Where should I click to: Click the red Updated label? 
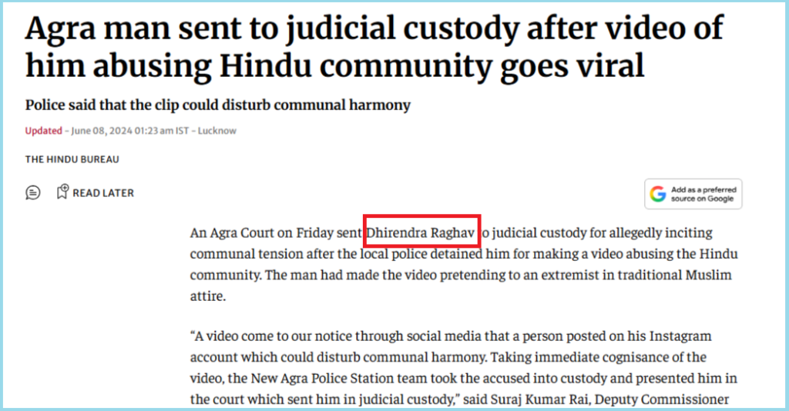(43, 131)
